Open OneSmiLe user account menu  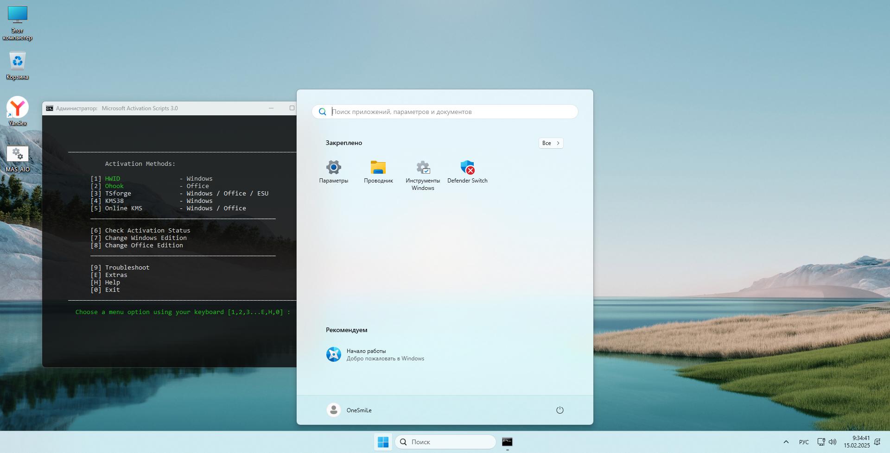(x=350, y=410)
